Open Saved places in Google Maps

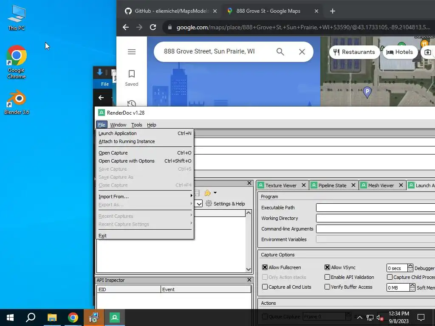tap(132, 78)
